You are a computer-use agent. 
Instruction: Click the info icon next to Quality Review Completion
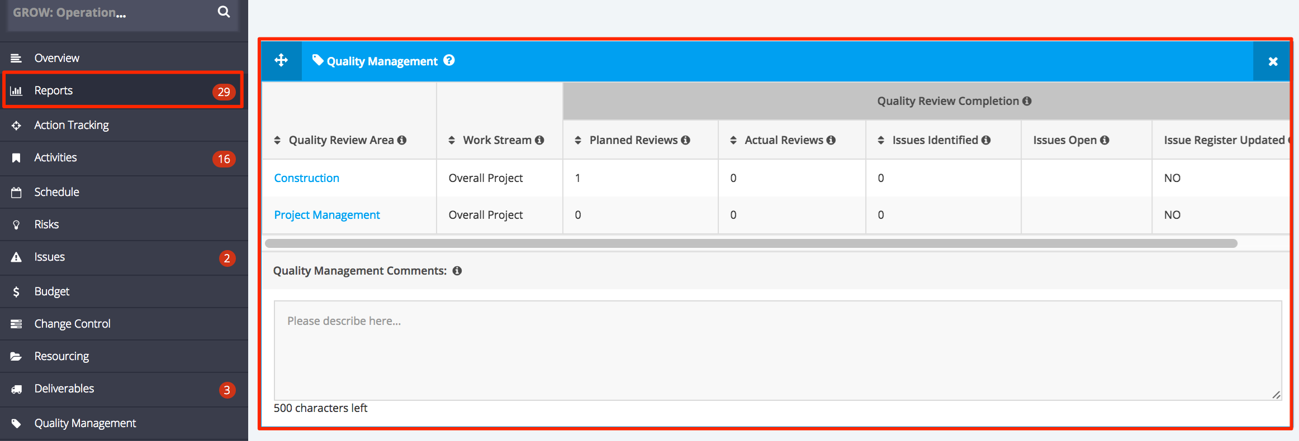click(1027, 101)
